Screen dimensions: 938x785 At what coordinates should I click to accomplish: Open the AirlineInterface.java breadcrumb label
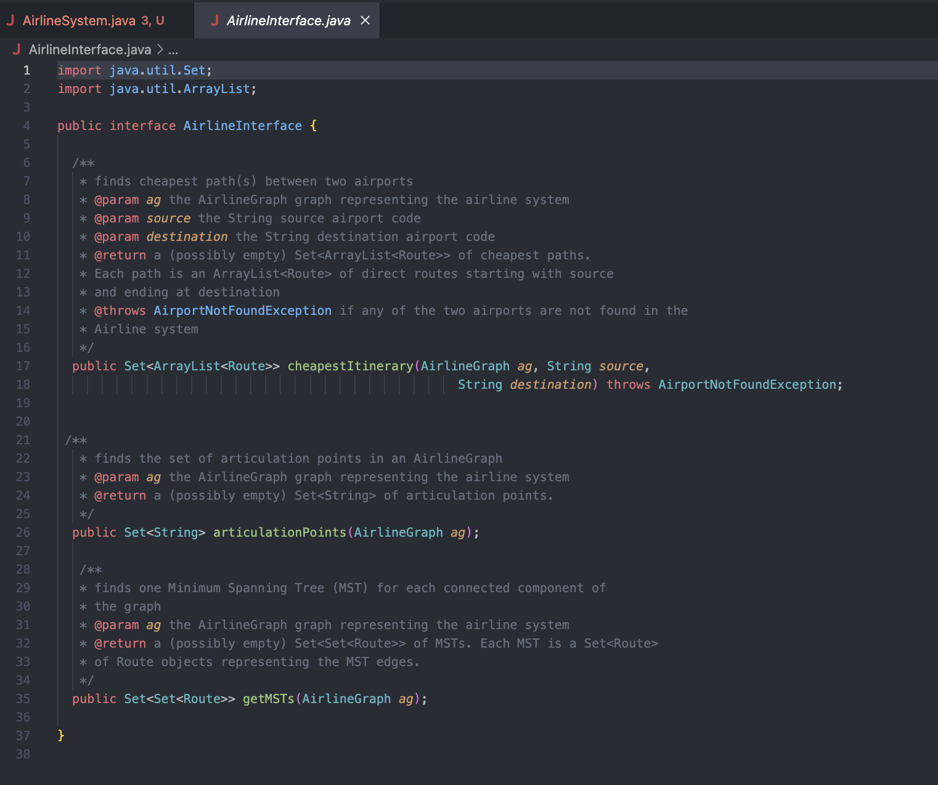pos(90,49)
